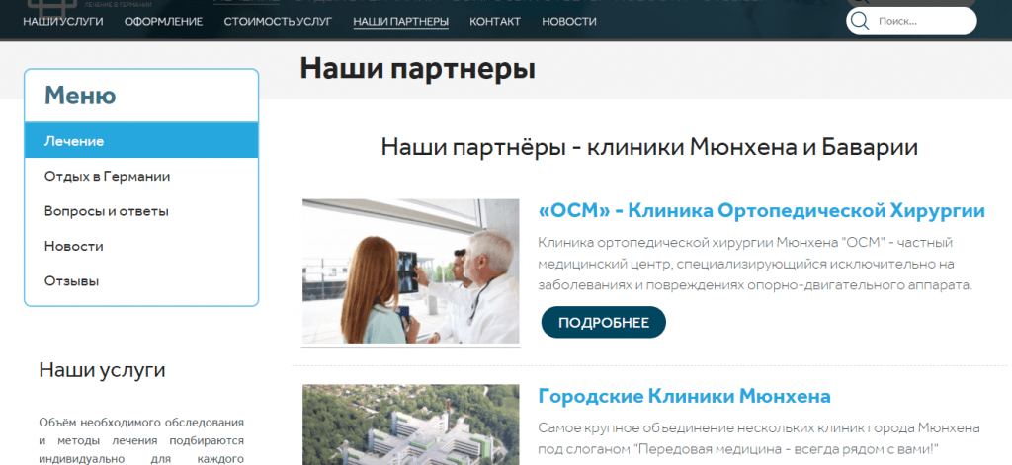Click the ПОДРОБНЕЕ button under ОСМ clinic
The height and width of the screenshot is (465, 1012).
tap(603, 323)
